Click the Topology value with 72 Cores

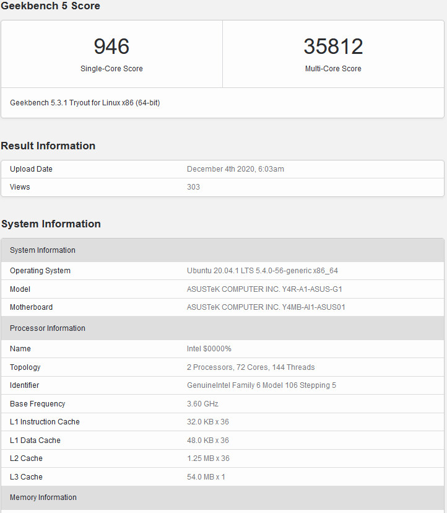pyautogui.click(x=251, y=367)
